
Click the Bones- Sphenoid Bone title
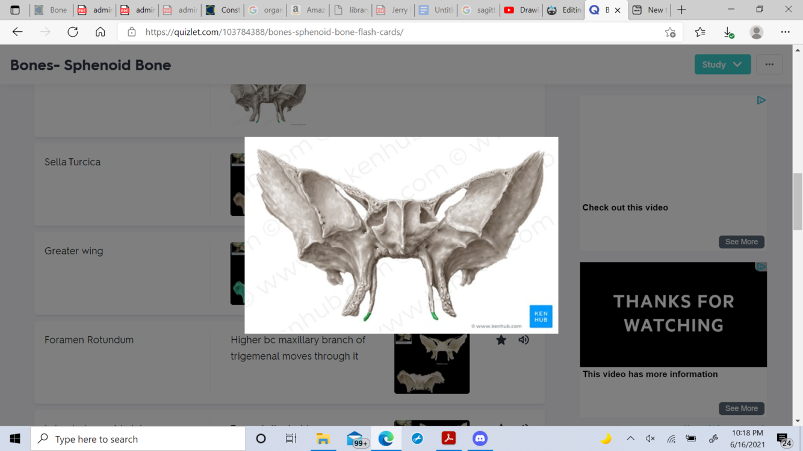[x=90, y=65]
